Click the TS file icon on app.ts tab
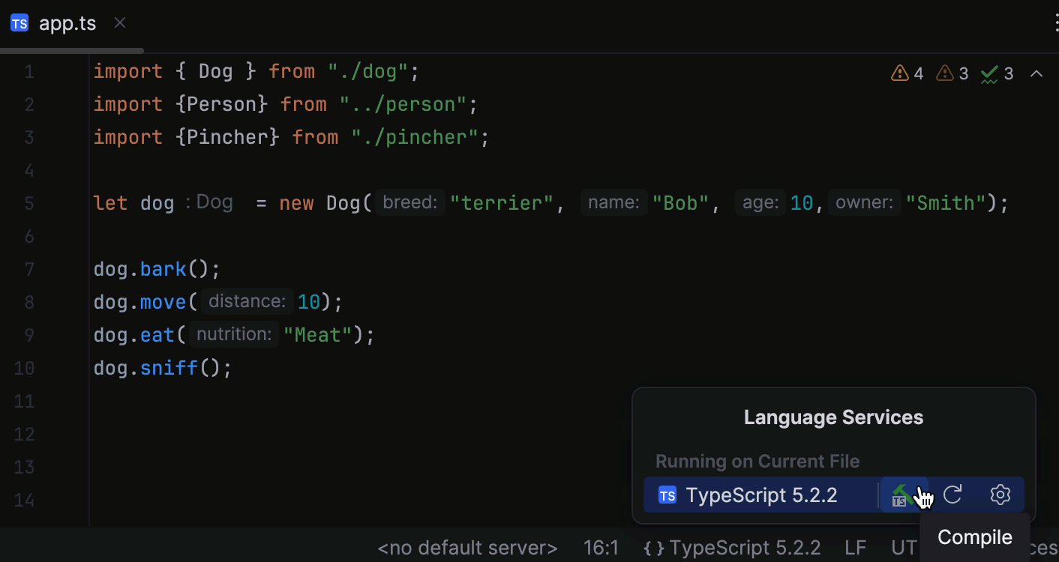 (x=19, y=22)
